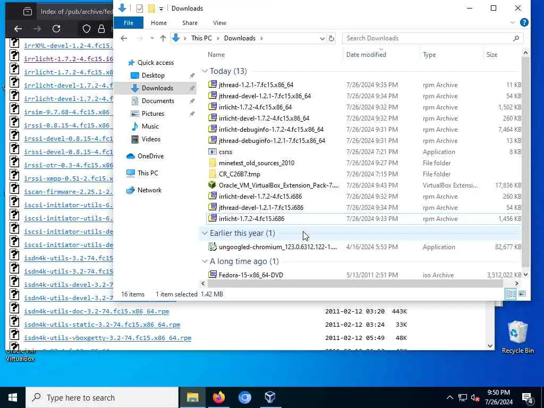Switch to large icons view
This screenshot has height=408, width=544.
pyautogui.click(x=522, y=294)
